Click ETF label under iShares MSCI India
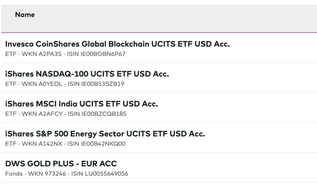The width and height of the screenshot is (317, 185). tap(10, 114)
